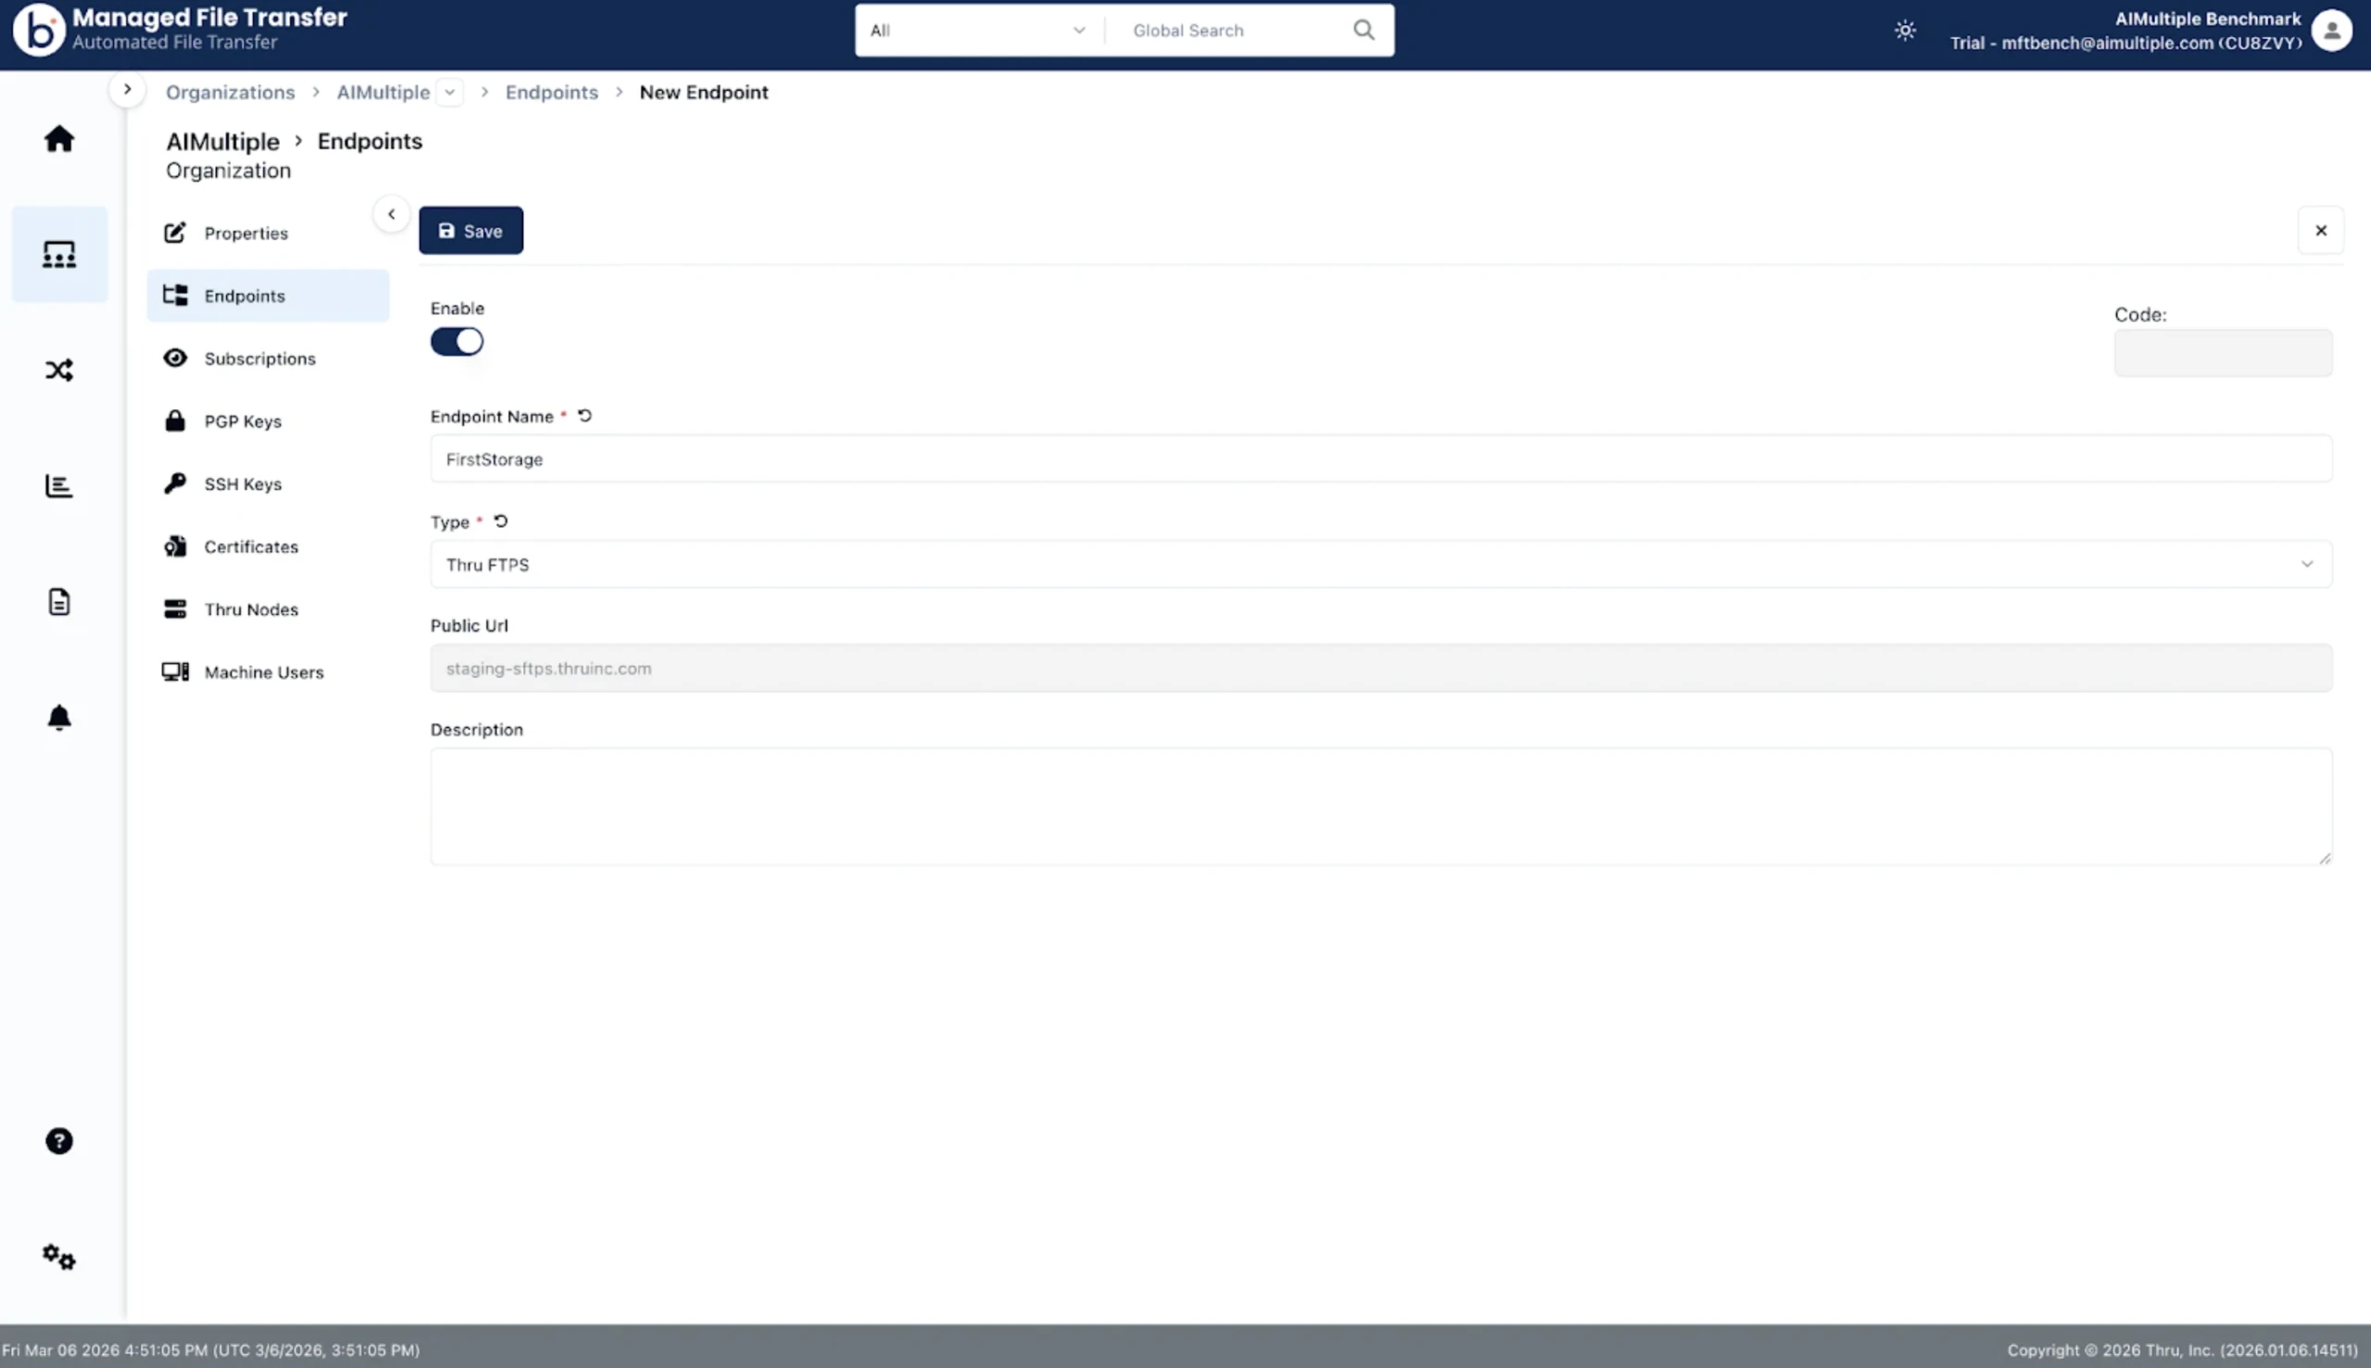Toggle the Enable switch off
Viewport: 2371px width, 1368px height.
457,341
